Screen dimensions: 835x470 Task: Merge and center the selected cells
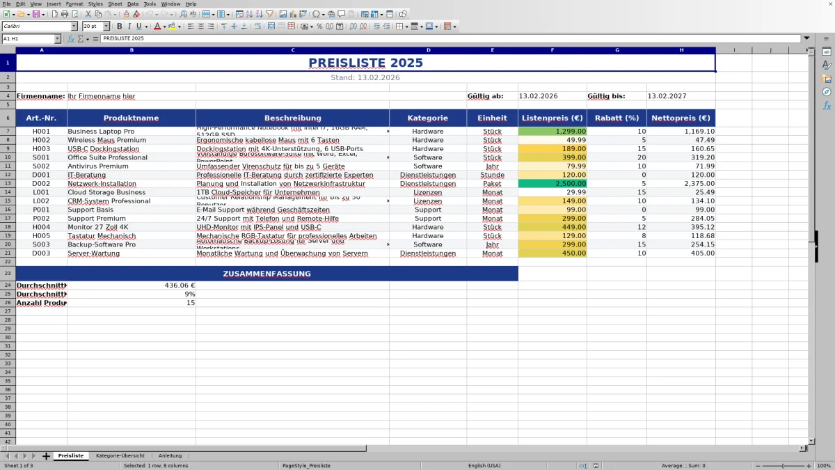pos(271,26)
